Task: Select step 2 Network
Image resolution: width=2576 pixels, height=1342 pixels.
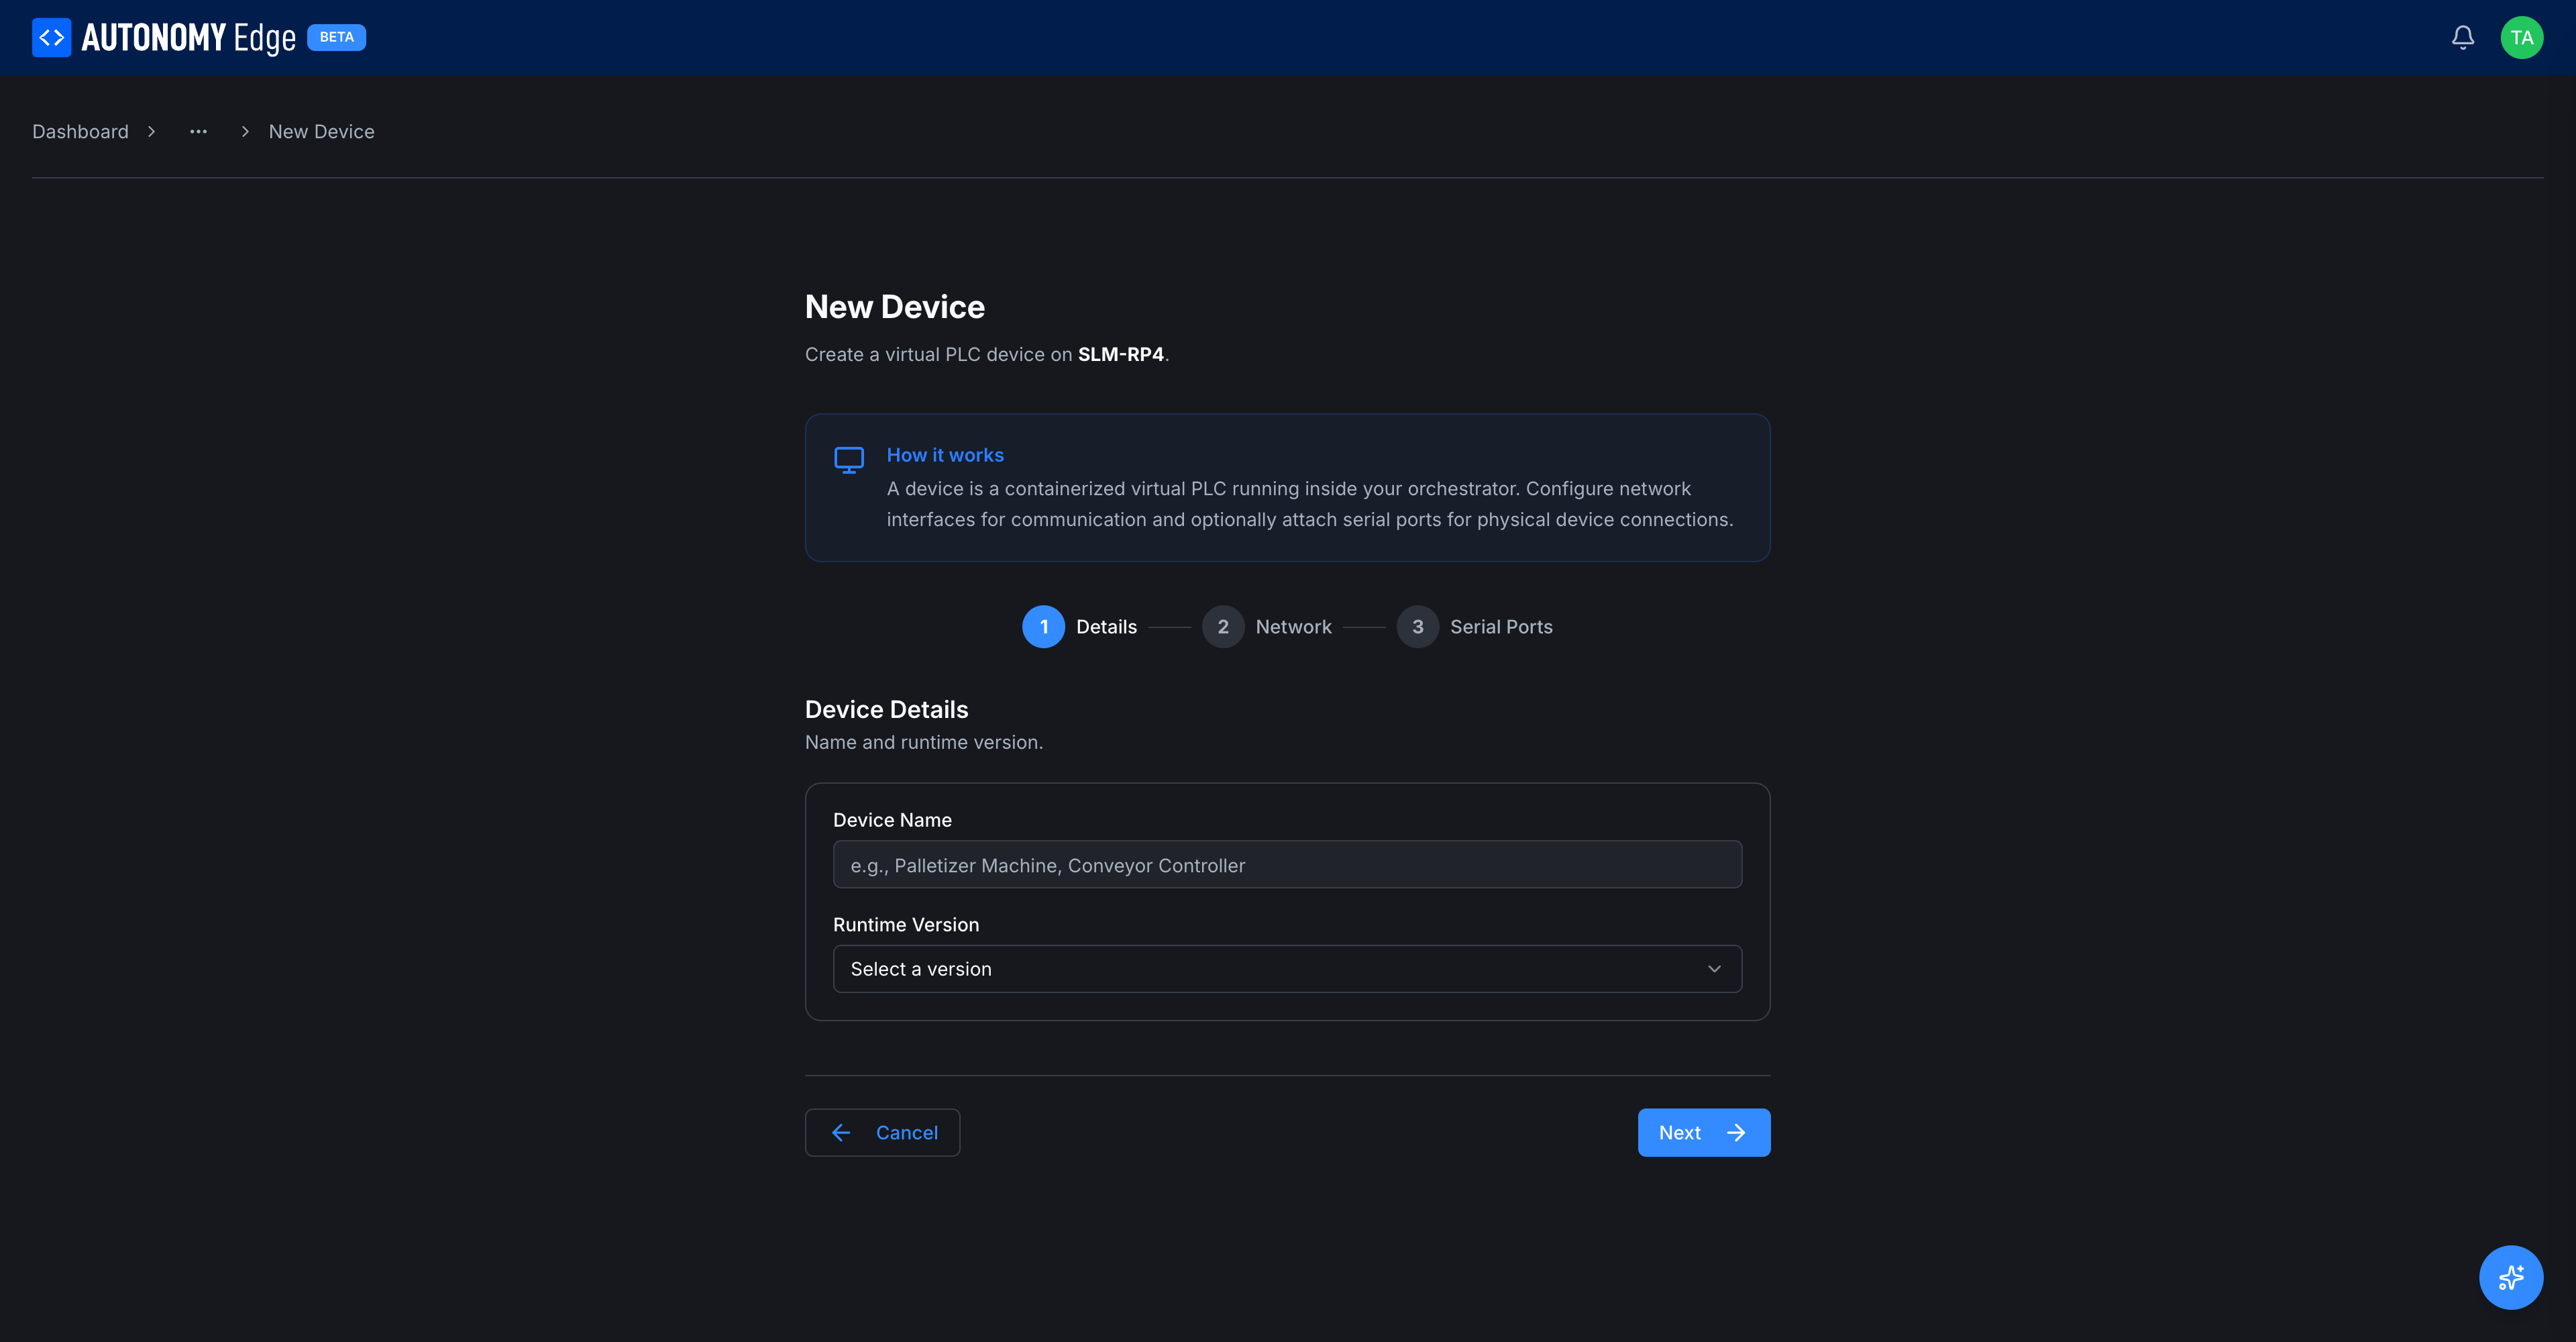Action: click(1267, 627)
